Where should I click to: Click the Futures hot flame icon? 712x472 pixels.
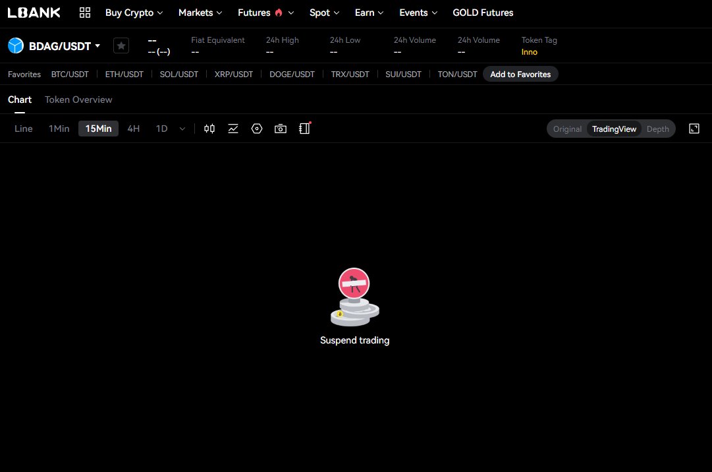tap(279, 13)
